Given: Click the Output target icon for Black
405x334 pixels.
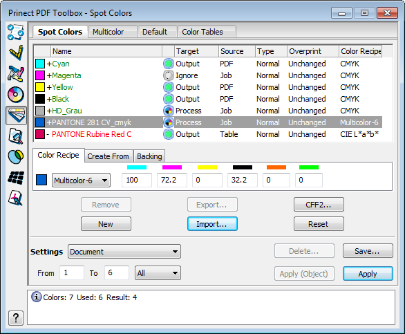Looking at the screenshot, I should pos(169,99).
